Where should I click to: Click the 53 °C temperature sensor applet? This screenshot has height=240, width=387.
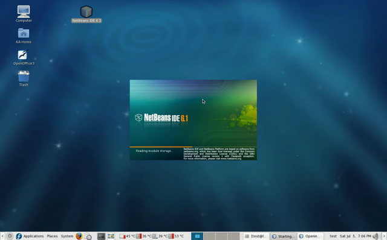coord(176,236)
